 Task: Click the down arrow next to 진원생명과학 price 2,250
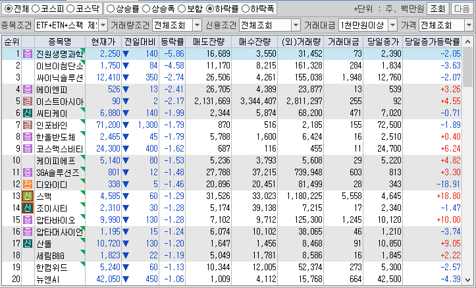coord(126,54)
